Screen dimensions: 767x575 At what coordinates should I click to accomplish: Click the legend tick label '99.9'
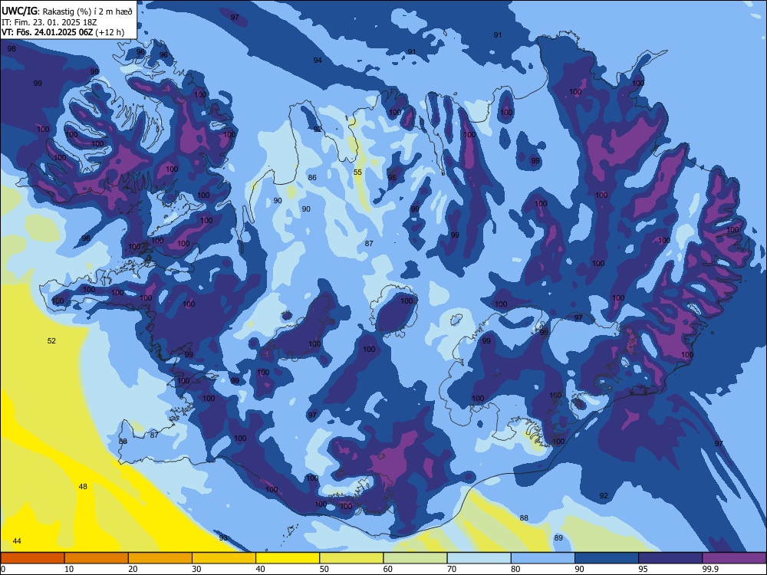click(710, 569)
